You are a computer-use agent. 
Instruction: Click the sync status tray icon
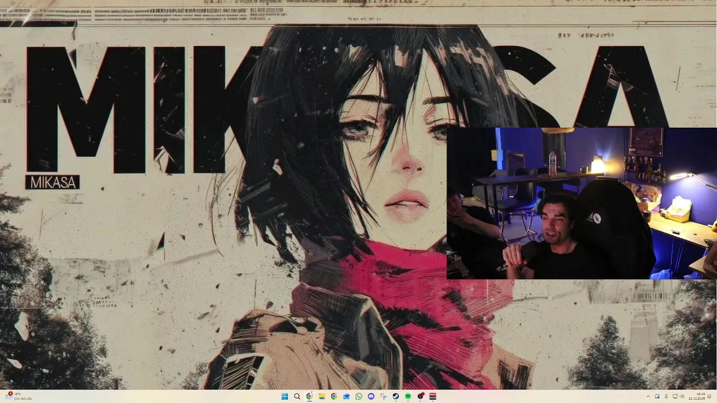(x=657, y=396)
